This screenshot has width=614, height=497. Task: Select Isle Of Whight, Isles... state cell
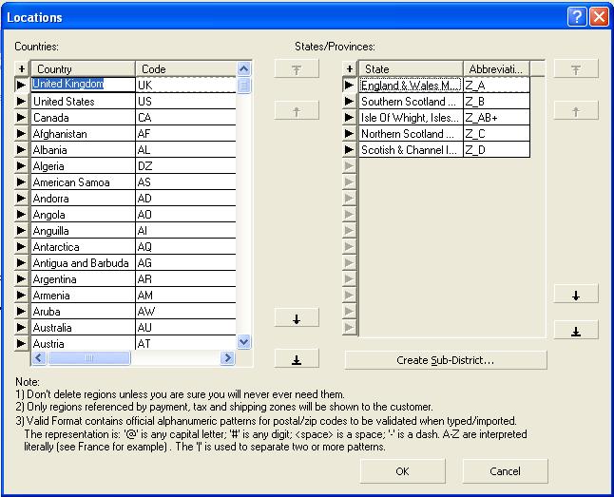[x=411, y=118]
